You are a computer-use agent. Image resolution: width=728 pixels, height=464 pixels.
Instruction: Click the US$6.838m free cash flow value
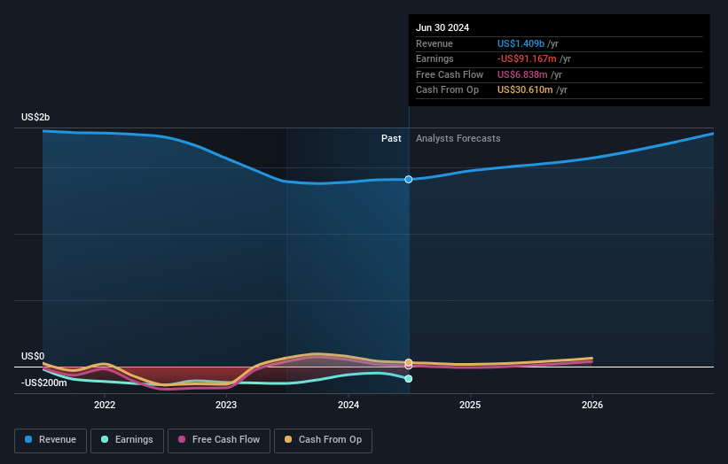(x=522, y=74)
